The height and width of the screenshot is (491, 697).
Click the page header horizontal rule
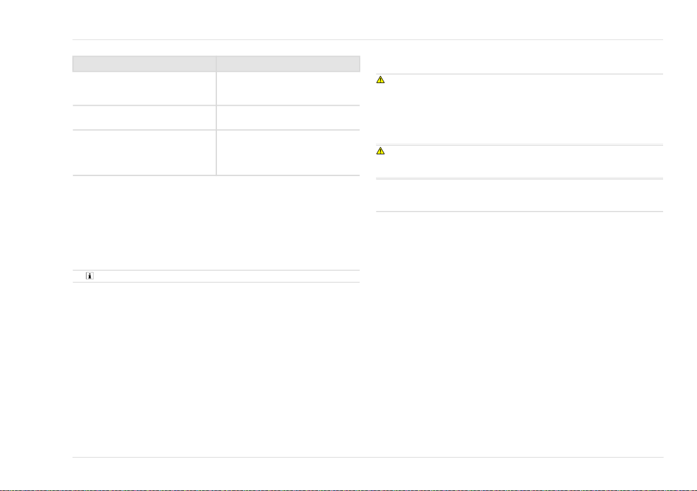[x=368, y=40]
